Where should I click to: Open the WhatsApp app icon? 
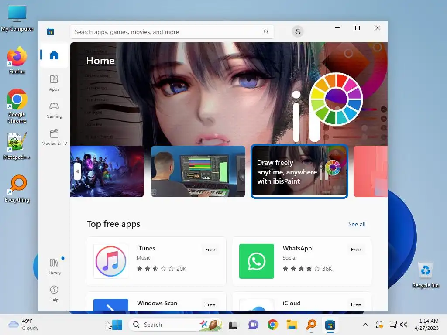tap(257, 261)
